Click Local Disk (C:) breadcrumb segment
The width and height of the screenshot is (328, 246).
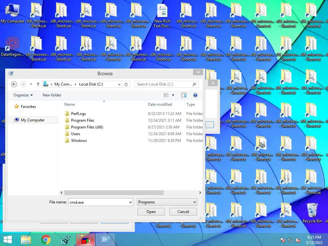pos(91,84)
